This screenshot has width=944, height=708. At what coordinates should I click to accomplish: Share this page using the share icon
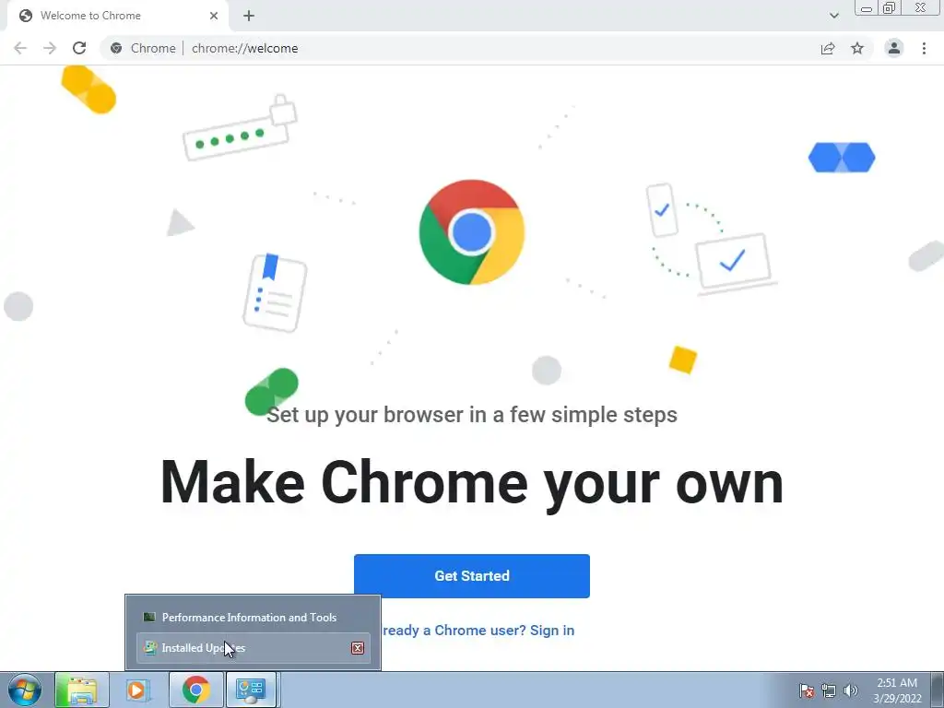[x=828, y=48]
